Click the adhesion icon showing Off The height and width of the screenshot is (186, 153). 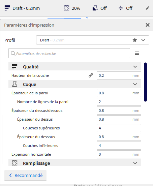(x=121, y=8)
